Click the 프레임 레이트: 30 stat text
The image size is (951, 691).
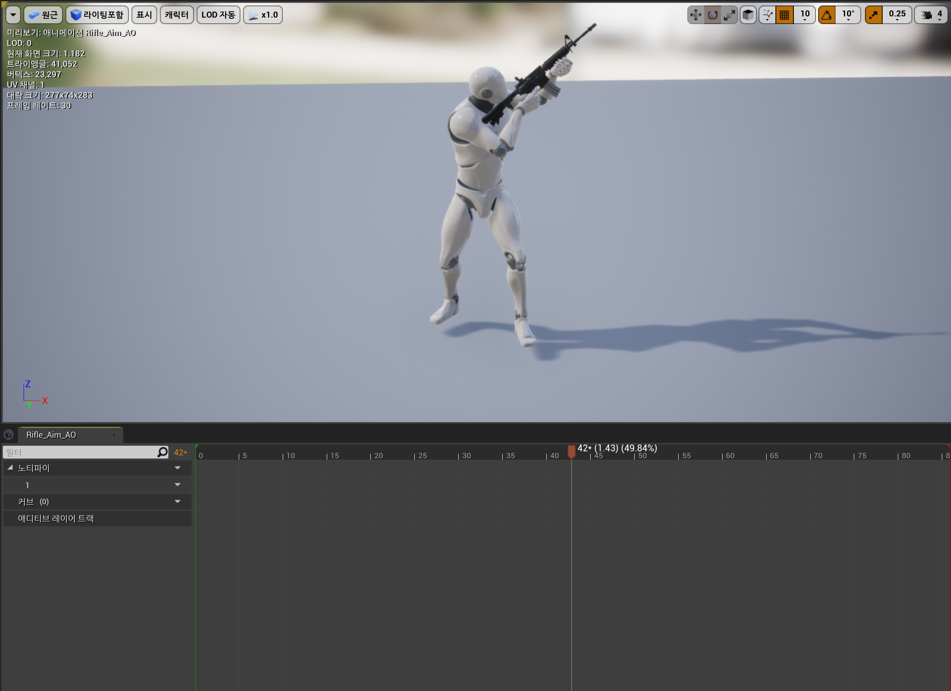coord(39,106)
